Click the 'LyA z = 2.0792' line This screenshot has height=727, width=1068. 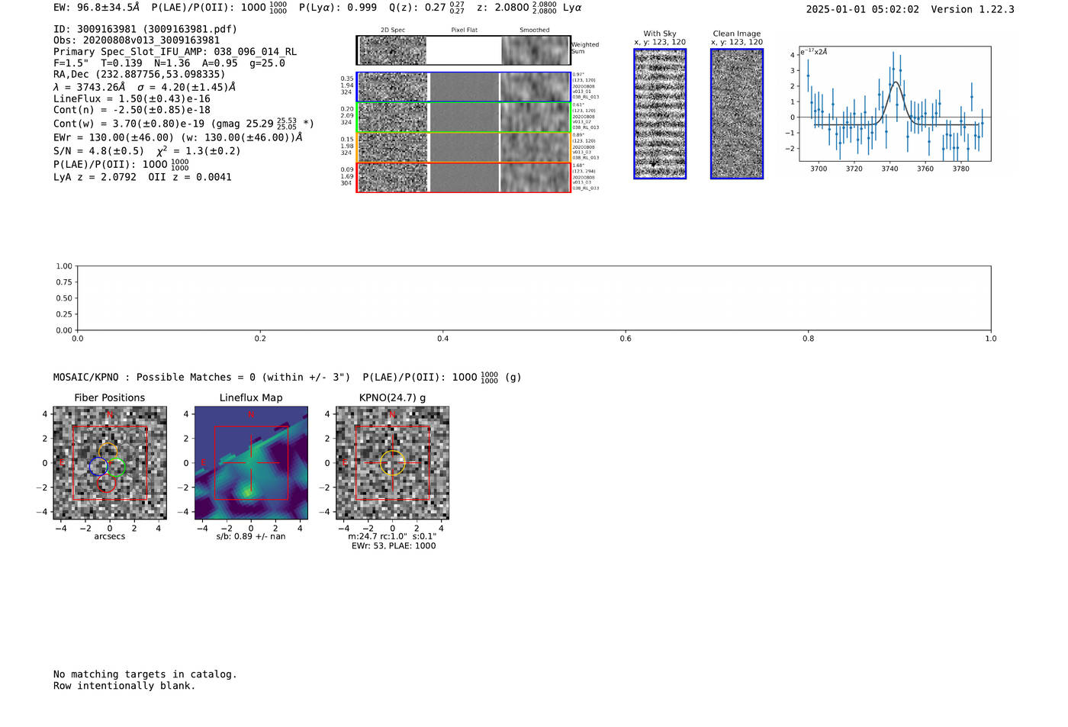[x=143, y=177]
